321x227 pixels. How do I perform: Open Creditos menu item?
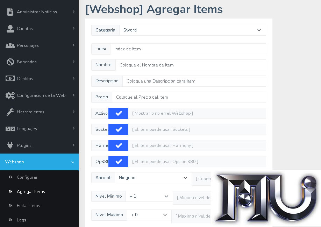click(x=39, y=79)
